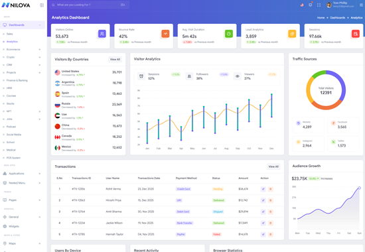Select the Analytics dashboard menu item
This screenshot has height=252, width=365.
(x=12, y=42)
